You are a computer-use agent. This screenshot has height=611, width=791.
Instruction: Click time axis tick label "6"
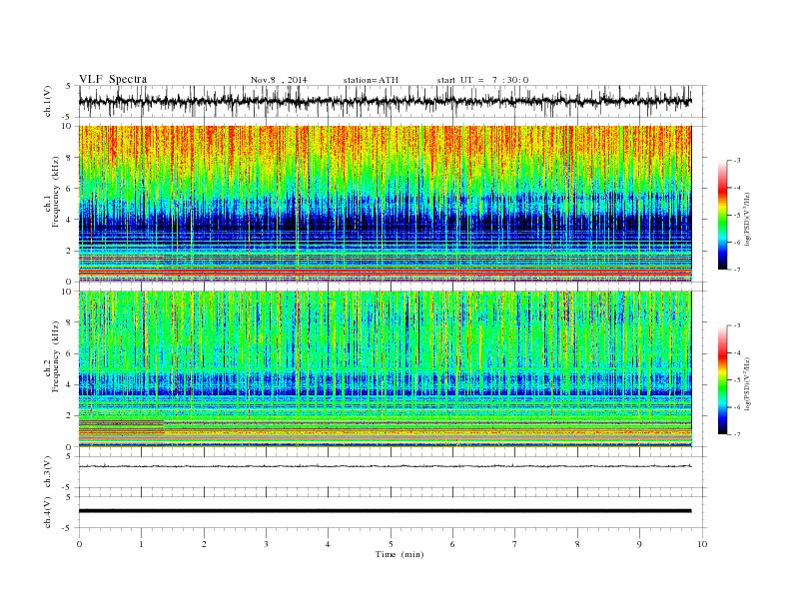452,544
